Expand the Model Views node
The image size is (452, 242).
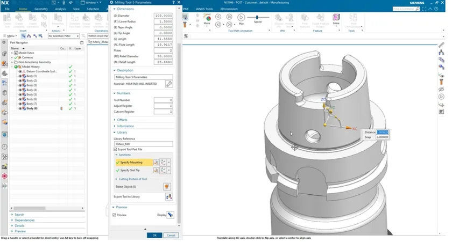12,53
